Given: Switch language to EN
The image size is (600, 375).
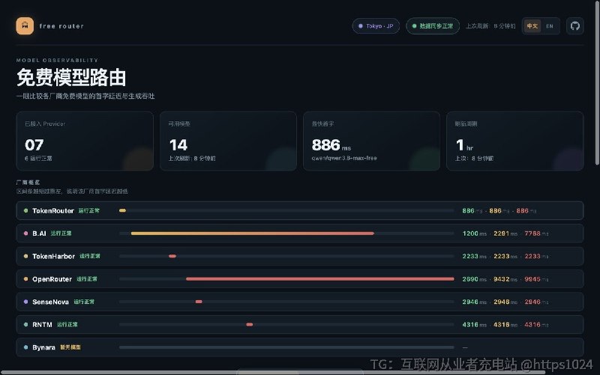Looking at the screenshot, I should pyautogui.click(x=550, y=26).
